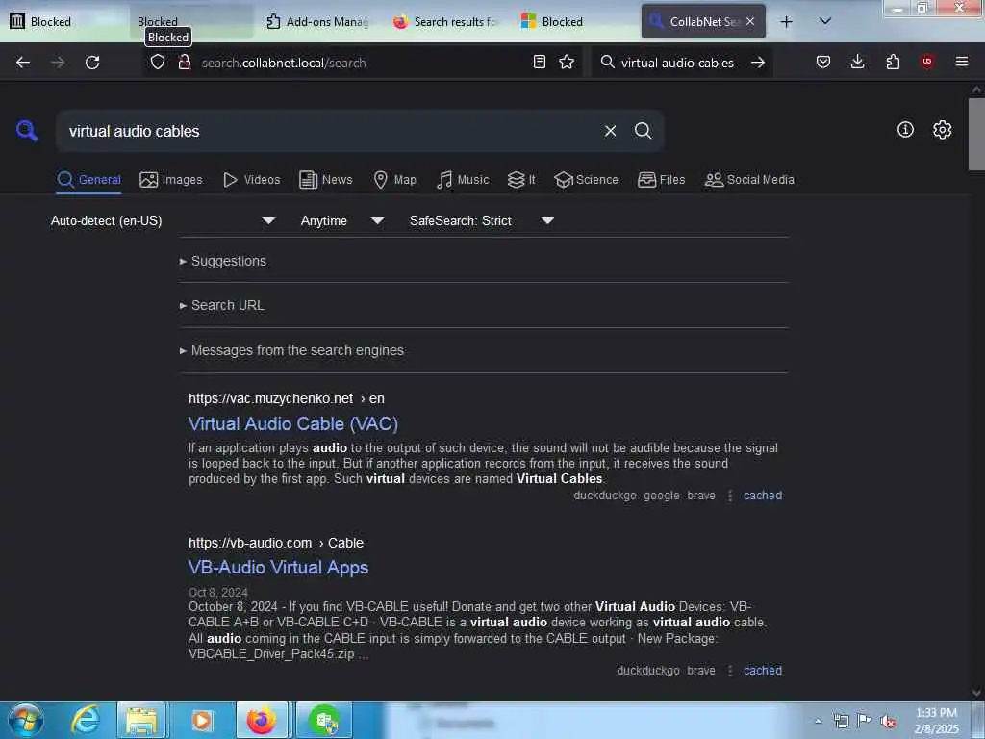The image size is (985, 739).
Task: Select the Files search category
Action: click(x=661, y=180)
